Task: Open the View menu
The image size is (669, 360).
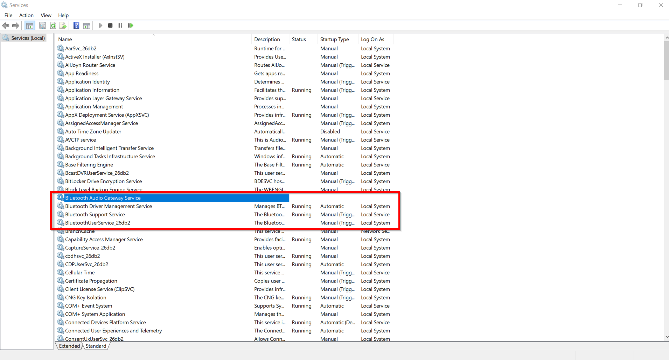Action: point(46,15)
